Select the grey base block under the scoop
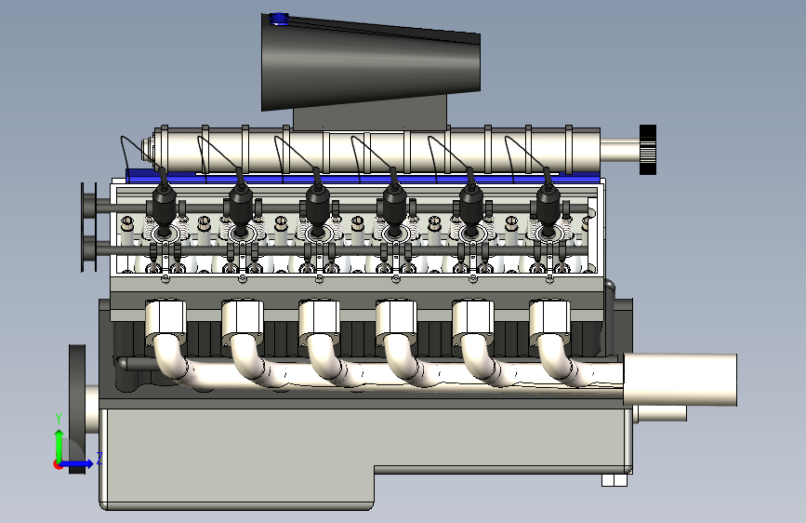Screen dimensions: 806x523 point(370,113)
